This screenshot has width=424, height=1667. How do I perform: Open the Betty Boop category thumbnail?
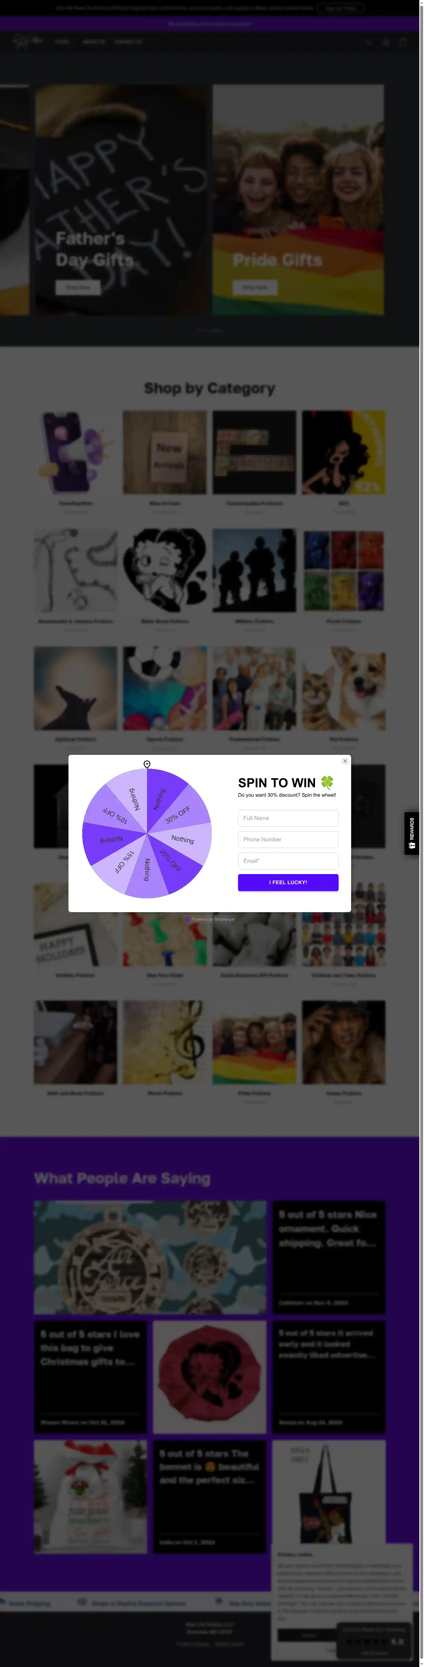pos(165,570)
